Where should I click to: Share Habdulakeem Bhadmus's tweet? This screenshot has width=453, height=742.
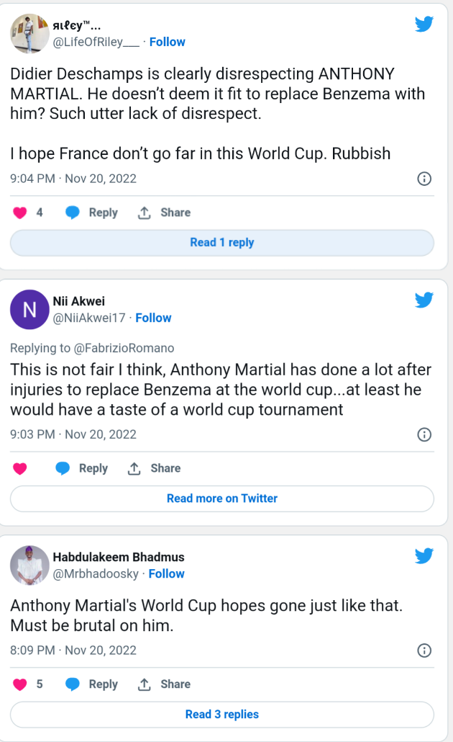tap(164, 684)
